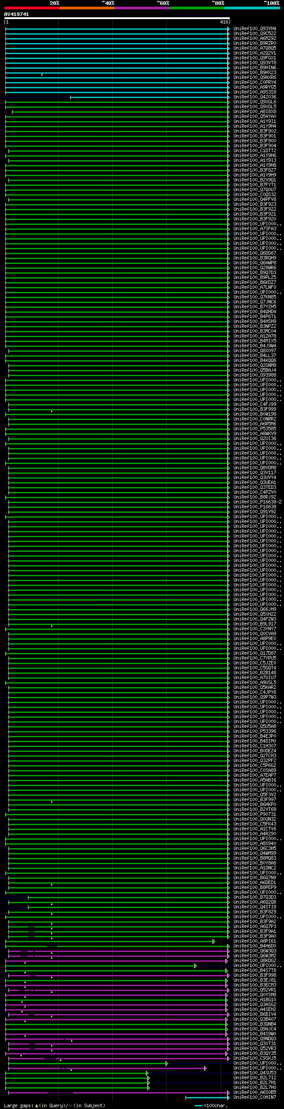Screen dimensions: 284x1109
Task: Open hit label UniRef100_A6MZ92
Action: tap(255, 39)
